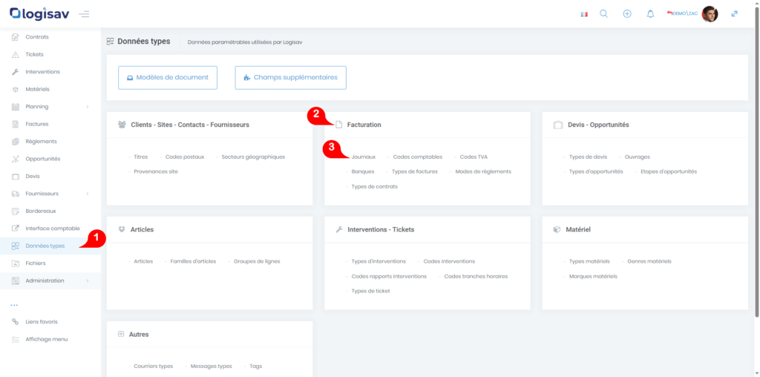This screenshot has width=760, height=377.
Task: Click the plus circle add icon
Action: coord(626,13)
